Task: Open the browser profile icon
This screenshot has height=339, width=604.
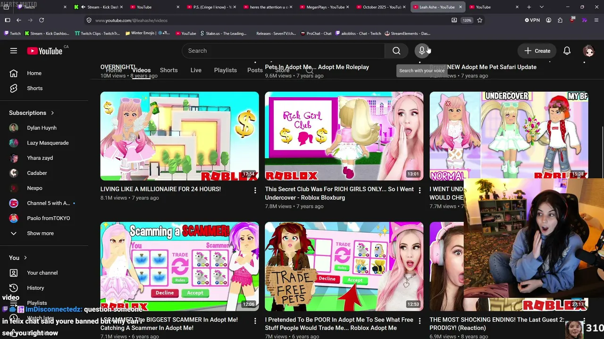Action: [548, 20]
